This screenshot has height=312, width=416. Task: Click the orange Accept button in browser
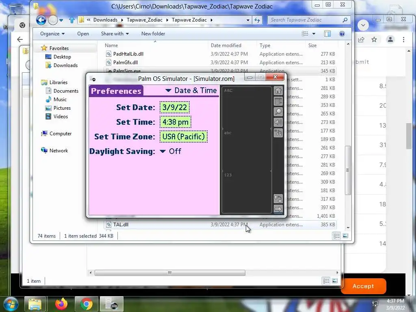[363, 286]
